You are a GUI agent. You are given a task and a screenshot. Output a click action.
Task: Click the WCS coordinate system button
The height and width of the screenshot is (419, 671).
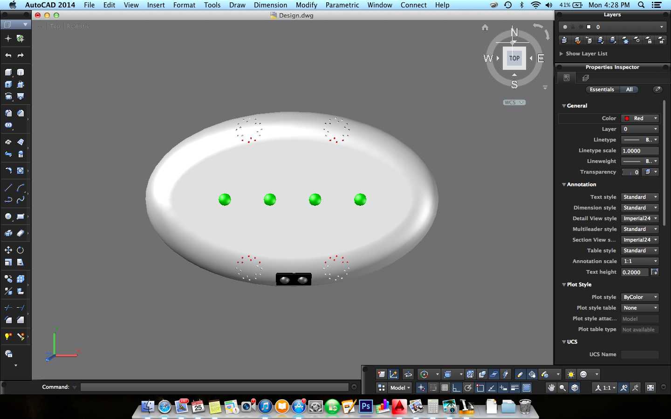pos(514,102)
